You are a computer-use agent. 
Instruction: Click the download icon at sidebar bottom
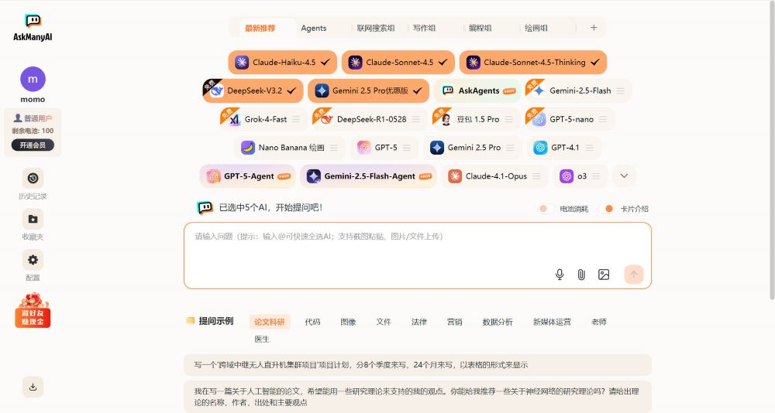33,387
